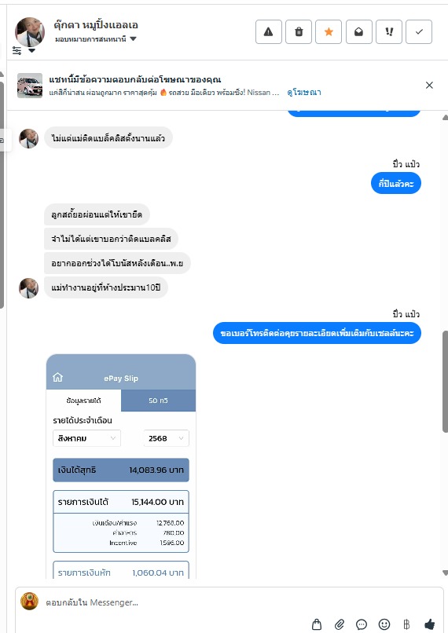The width and height of the screenshot is (448, 633).
Task: Expand the filter sliders menu arrow
Action: pyautogui.click(x=31, y=51)
